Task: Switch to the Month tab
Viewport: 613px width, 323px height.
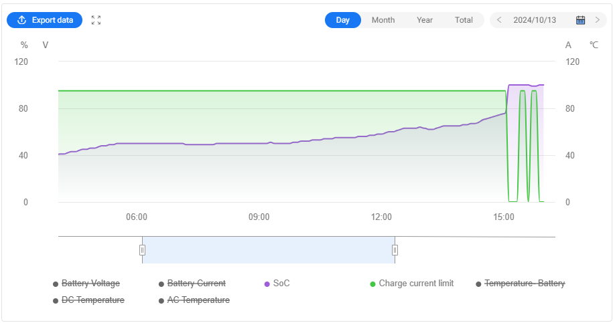Action: (383, 20)
